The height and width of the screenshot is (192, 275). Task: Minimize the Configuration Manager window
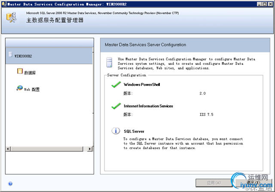click(259, 4)
